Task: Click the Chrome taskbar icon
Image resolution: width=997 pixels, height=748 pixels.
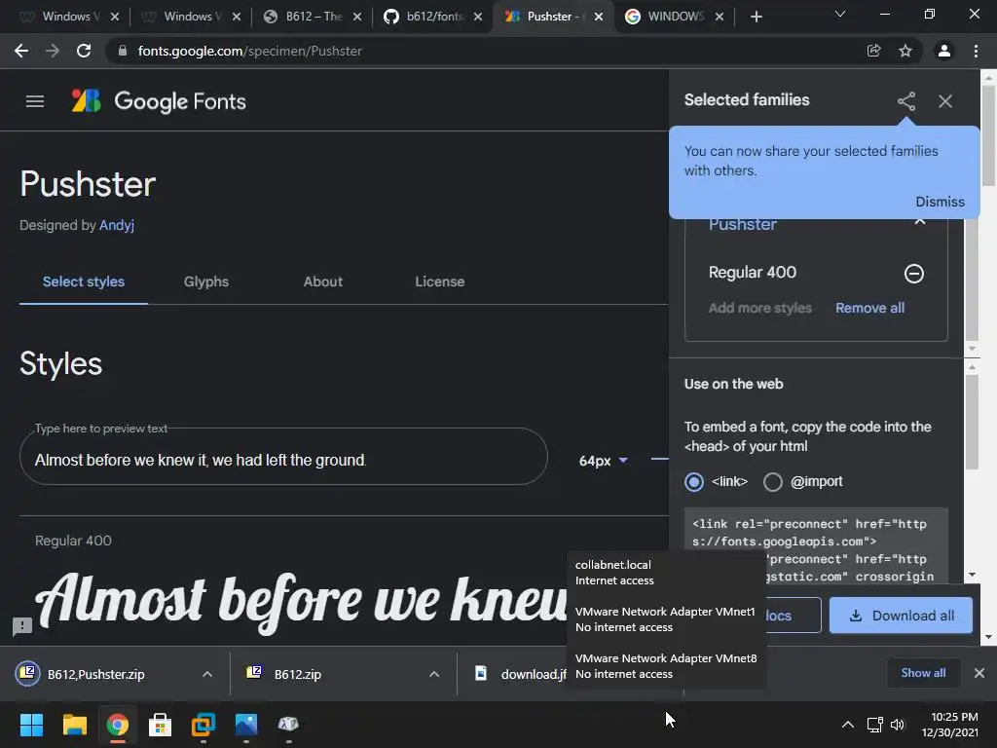Action: 118,725
